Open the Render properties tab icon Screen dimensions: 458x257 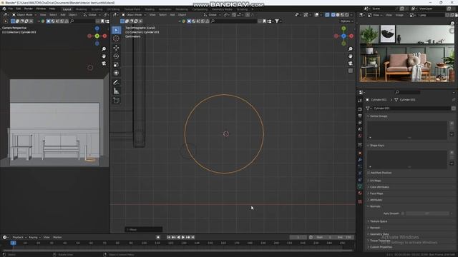[360, 109]
